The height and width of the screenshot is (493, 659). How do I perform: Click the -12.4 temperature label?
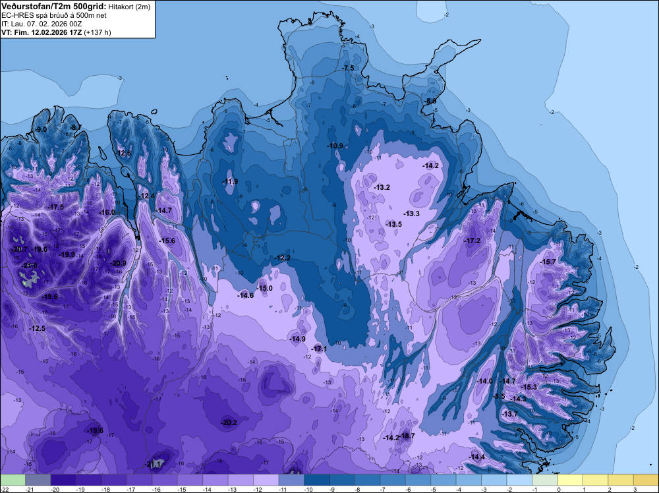tap(147, 196)
